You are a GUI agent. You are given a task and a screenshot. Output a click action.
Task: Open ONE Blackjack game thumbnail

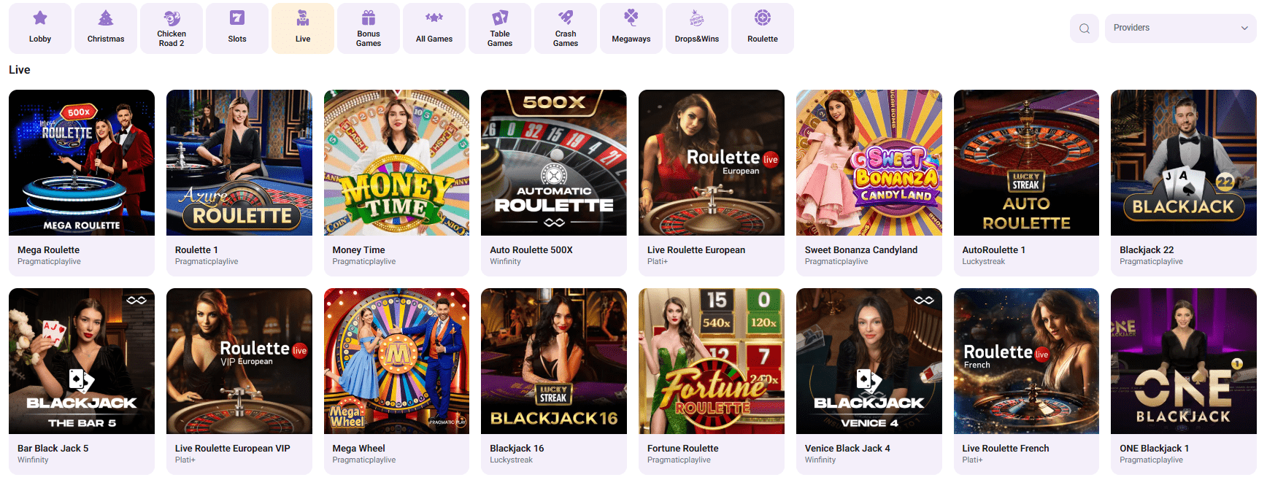click(1184, 361)
